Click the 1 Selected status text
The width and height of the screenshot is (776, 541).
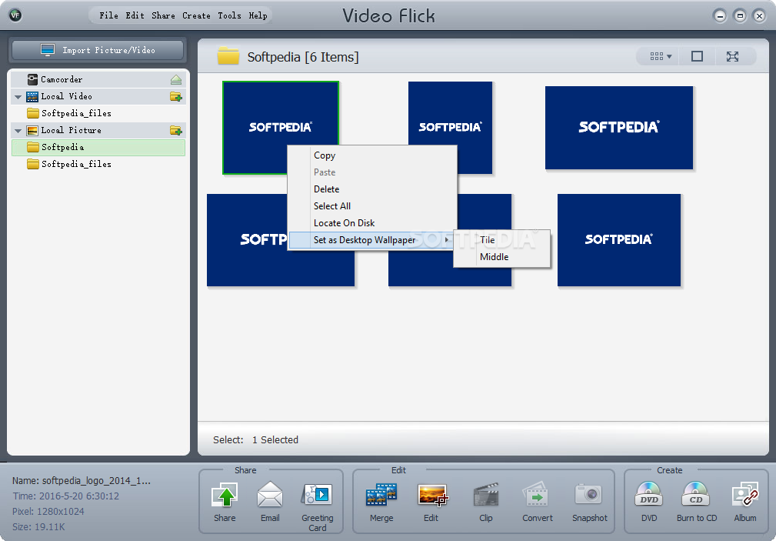[275, 440]
